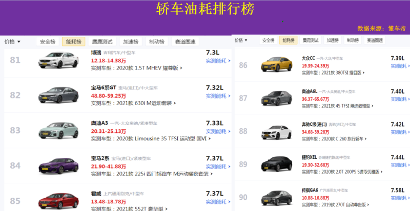Image resolution: width=410 pixels, height=211 pixels.
Task: Open 实测能耗 link for 大众CC
Action: (x=401, y=66)
